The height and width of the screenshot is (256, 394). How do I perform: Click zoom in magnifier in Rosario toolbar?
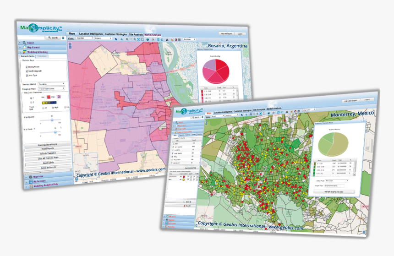127,39
